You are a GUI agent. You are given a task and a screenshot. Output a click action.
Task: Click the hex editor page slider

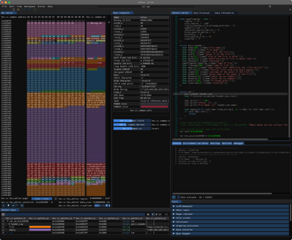[42, 199]
